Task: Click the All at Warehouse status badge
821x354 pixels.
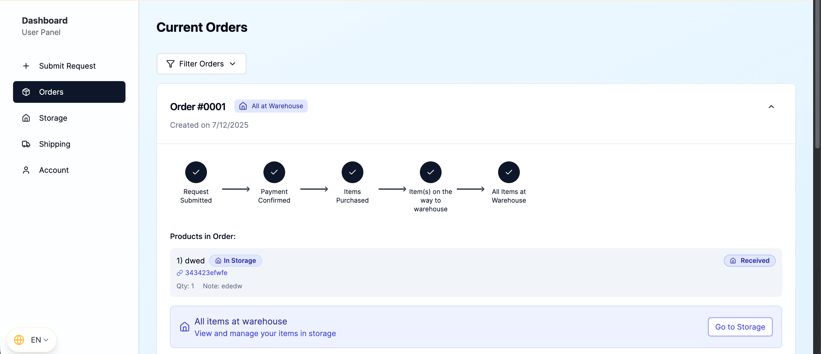Action: click(271, 106)
